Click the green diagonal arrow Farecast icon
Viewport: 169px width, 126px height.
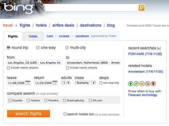point(136,84)
